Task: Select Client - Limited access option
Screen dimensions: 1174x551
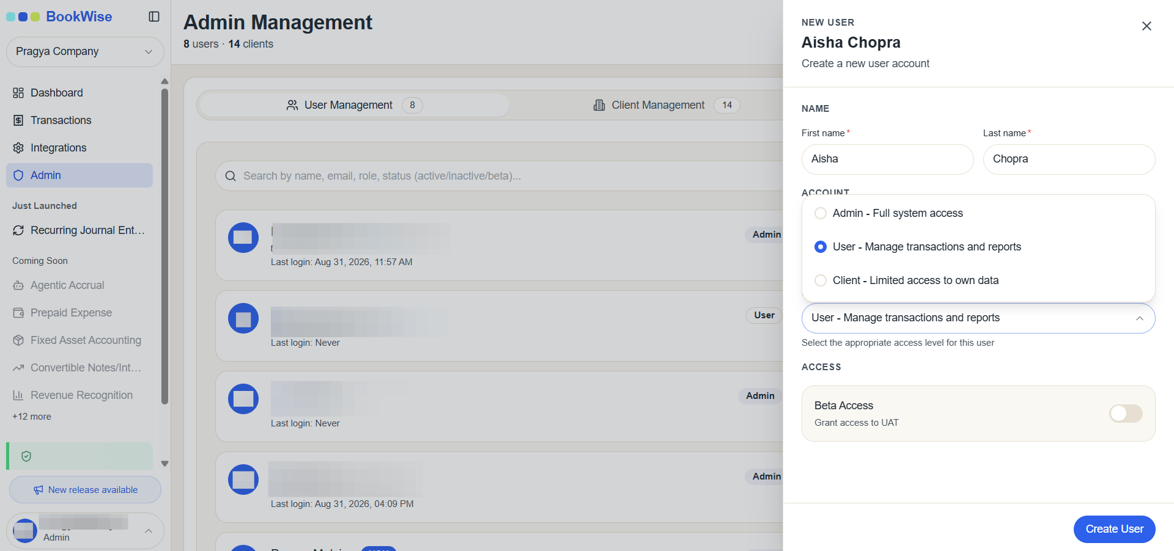Action: click(x=978, y=280)
